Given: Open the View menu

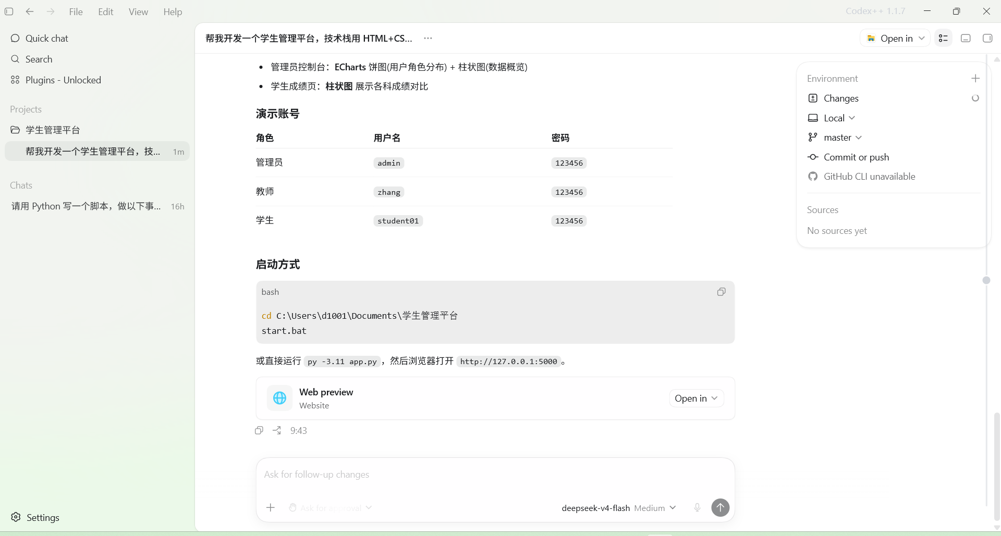Looking at the screenshot, I should 138,11.
